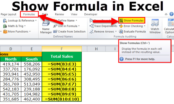Select column E header
Viewport: 174px width, 104px height.
(x=31, y=49)
